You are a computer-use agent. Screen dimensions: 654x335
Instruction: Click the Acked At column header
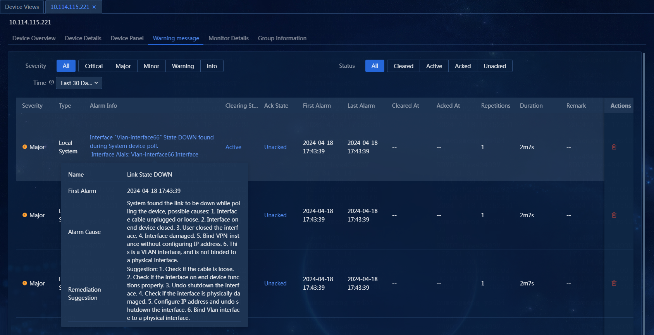point(448,105)
